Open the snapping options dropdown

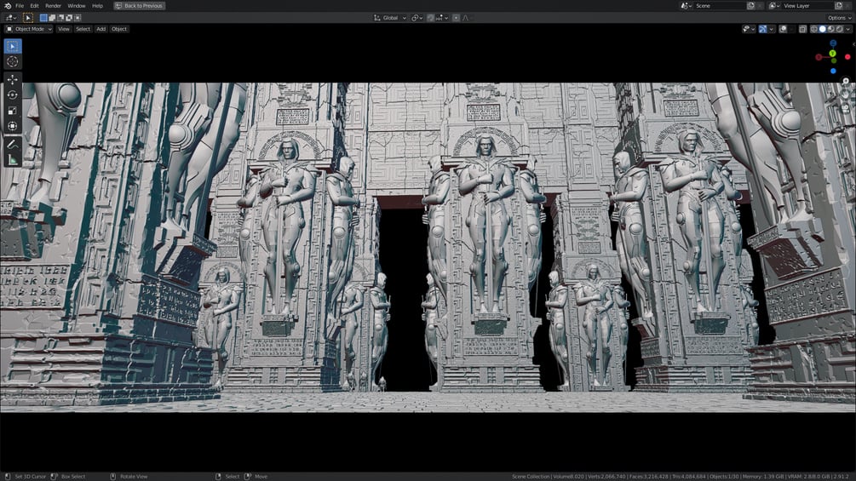pos(442,18)
